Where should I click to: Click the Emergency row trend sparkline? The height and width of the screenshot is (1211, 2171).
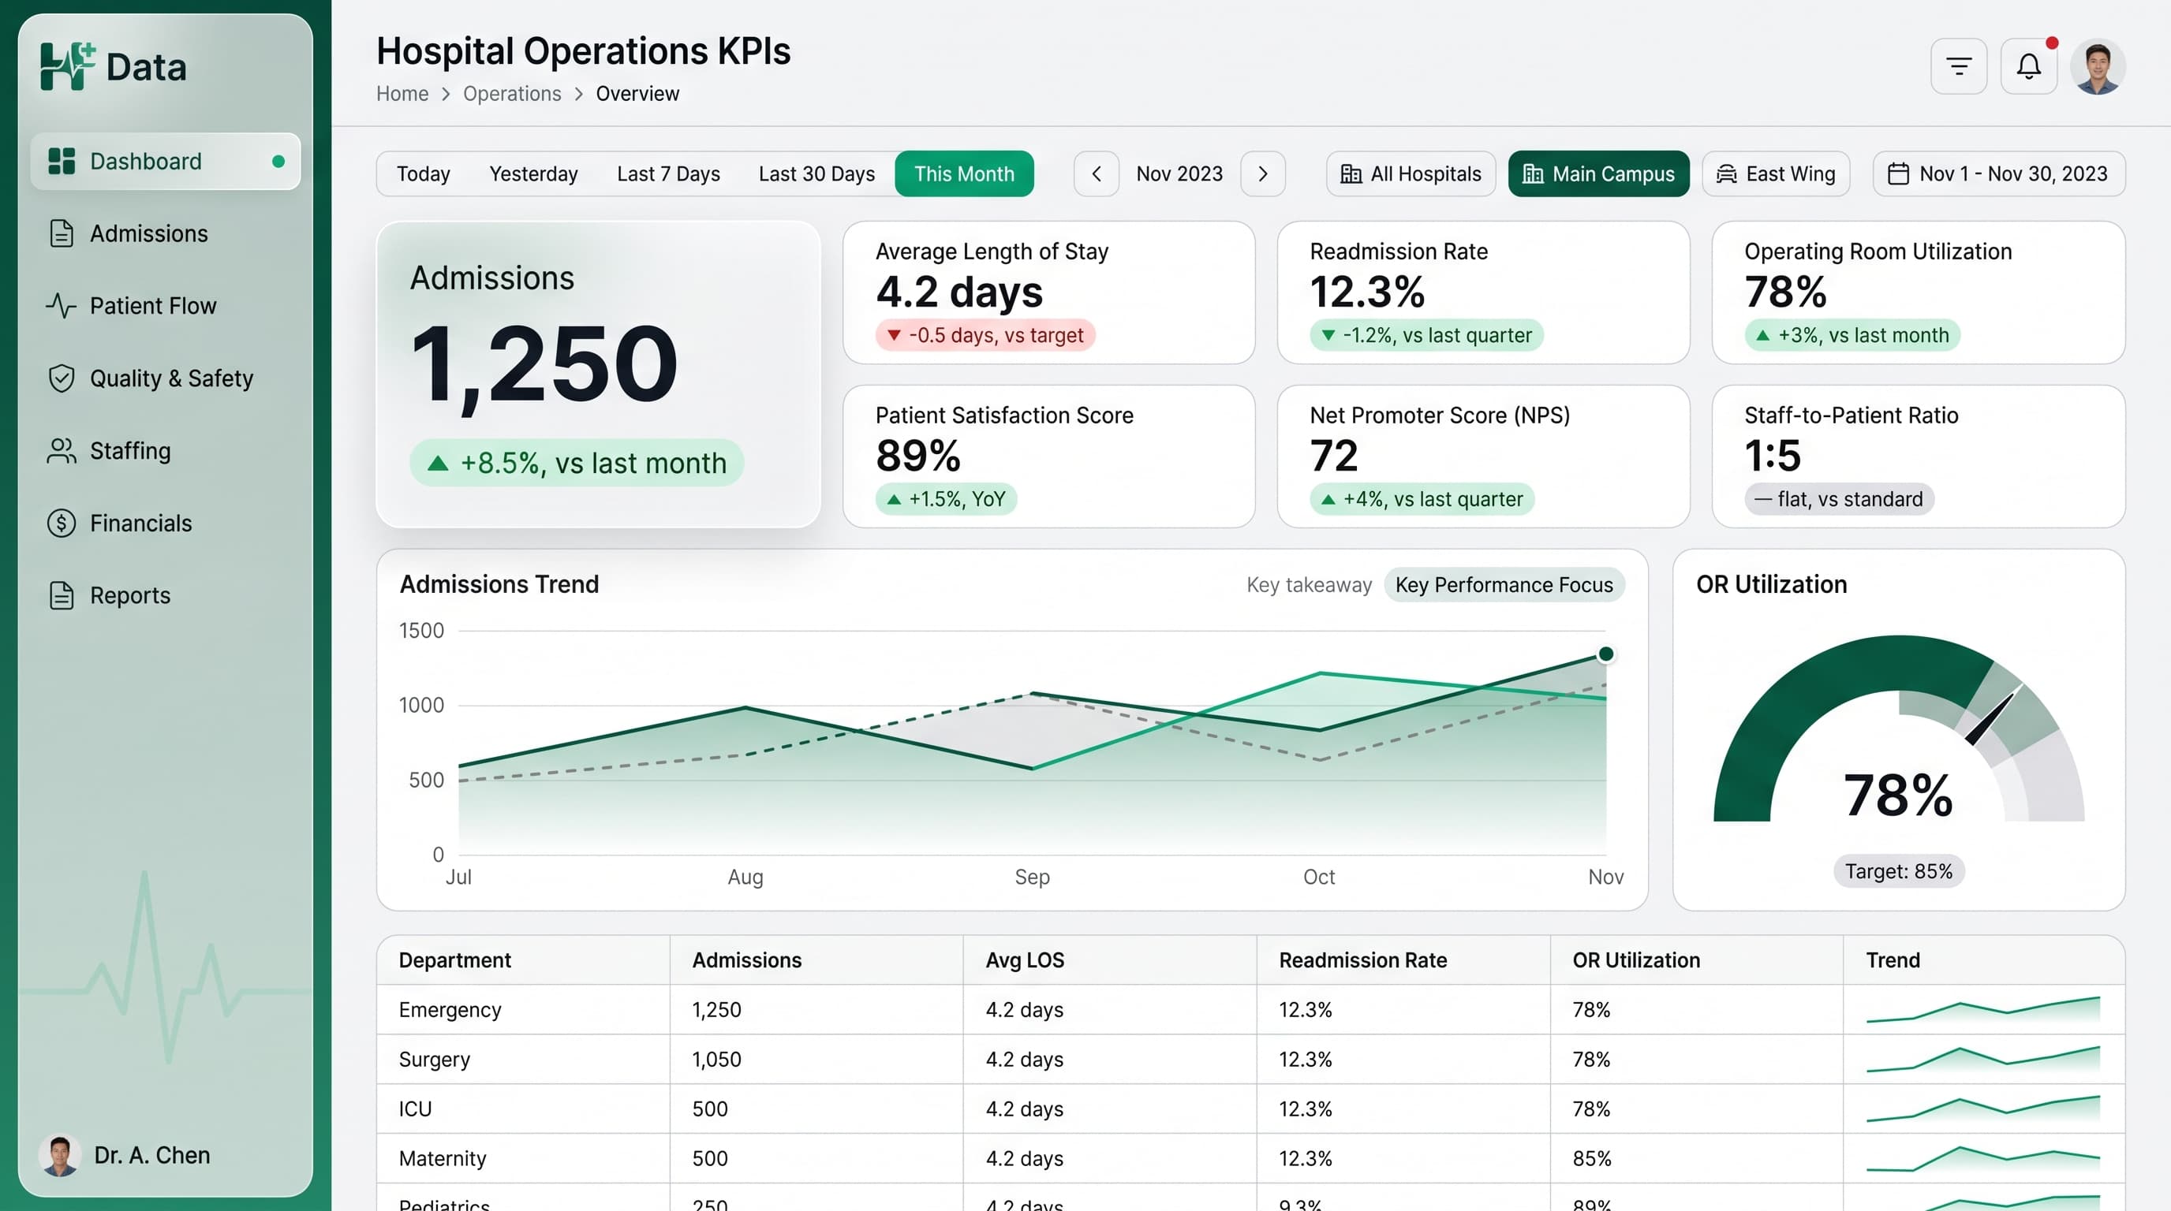coord(1982,1009)
